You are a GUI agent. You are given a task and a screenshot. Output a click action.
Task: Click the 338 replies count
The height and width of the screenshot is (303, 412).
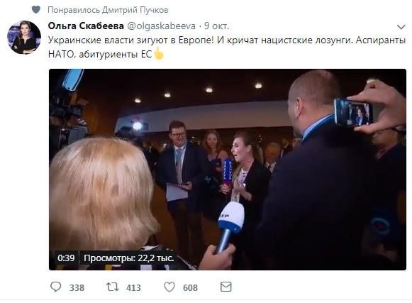[x=77, y=288]
